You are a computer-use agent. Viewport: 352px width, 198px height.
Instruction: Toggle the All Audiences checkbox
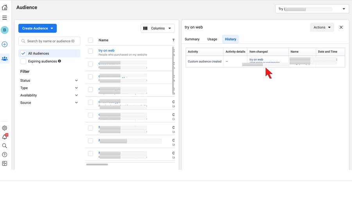click(23, 53)
